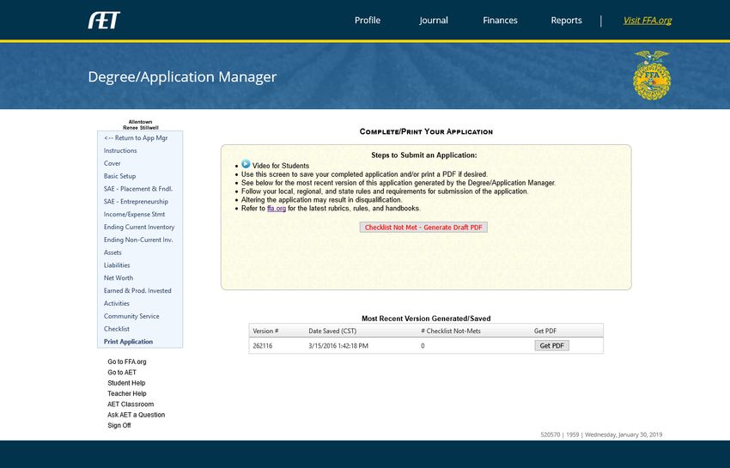Image resolution: width=730 pixels, height=468 pixels.
Task: Open the Liabilities section
Action: click(x=117, y=265)
